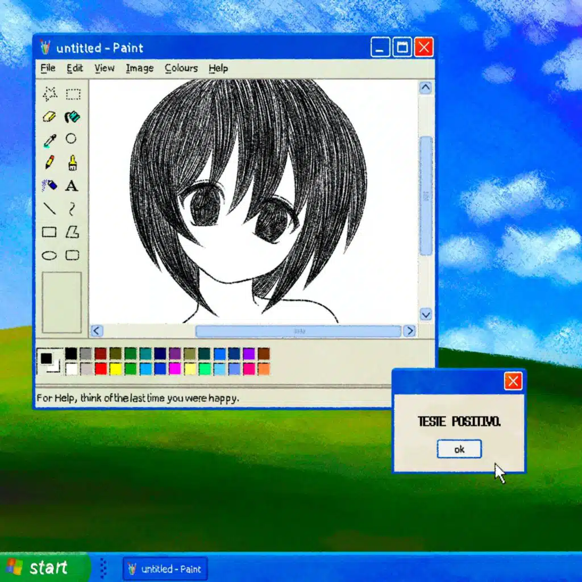Confirm the TESTE POSITIVO dialog with ok
The width and height of the screenshot is (582, 582).
click(x=459, y=449)
